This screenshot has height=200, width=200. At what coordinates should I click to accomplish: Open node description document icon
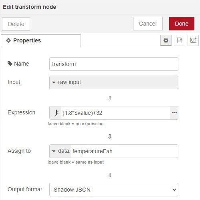click(x=180, y=40)
